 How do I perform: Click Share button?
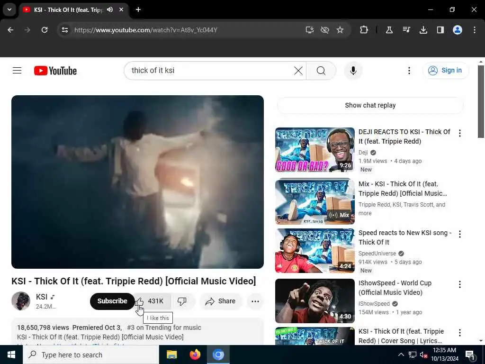[x=221, y=301]
